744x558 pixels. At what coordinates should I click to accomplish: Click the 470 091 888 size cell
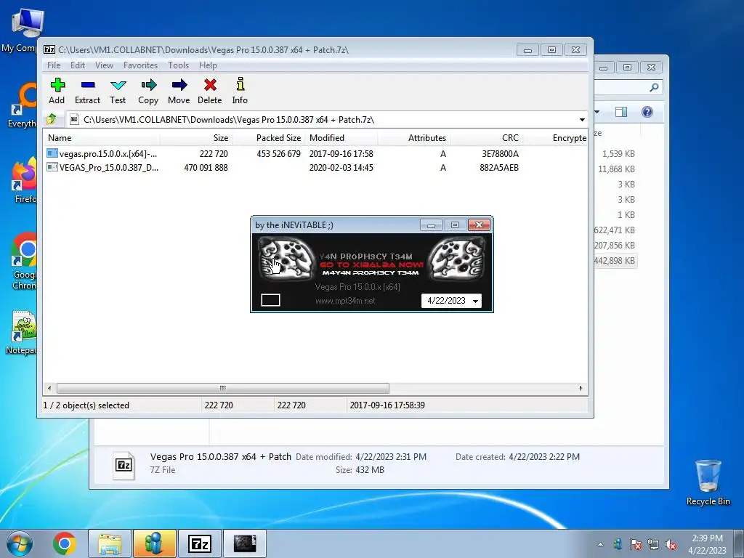coord(206,168)
